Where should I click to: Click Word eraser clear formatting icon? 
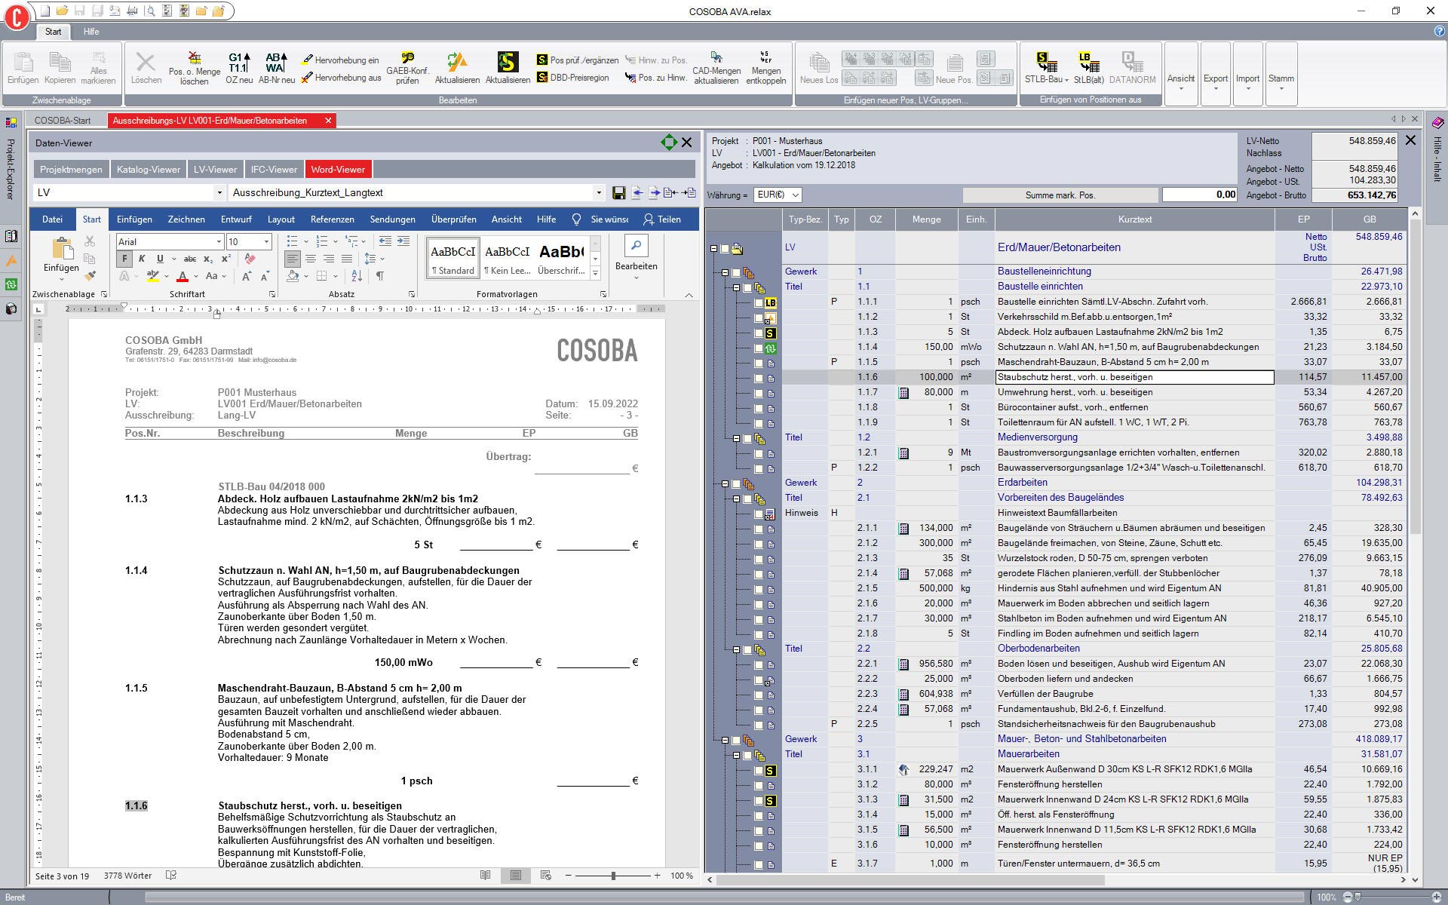[250, 259]
